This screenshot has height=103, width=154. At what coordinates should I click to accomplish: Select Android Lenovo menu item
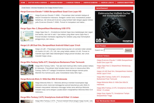click(x=107, y=3)
